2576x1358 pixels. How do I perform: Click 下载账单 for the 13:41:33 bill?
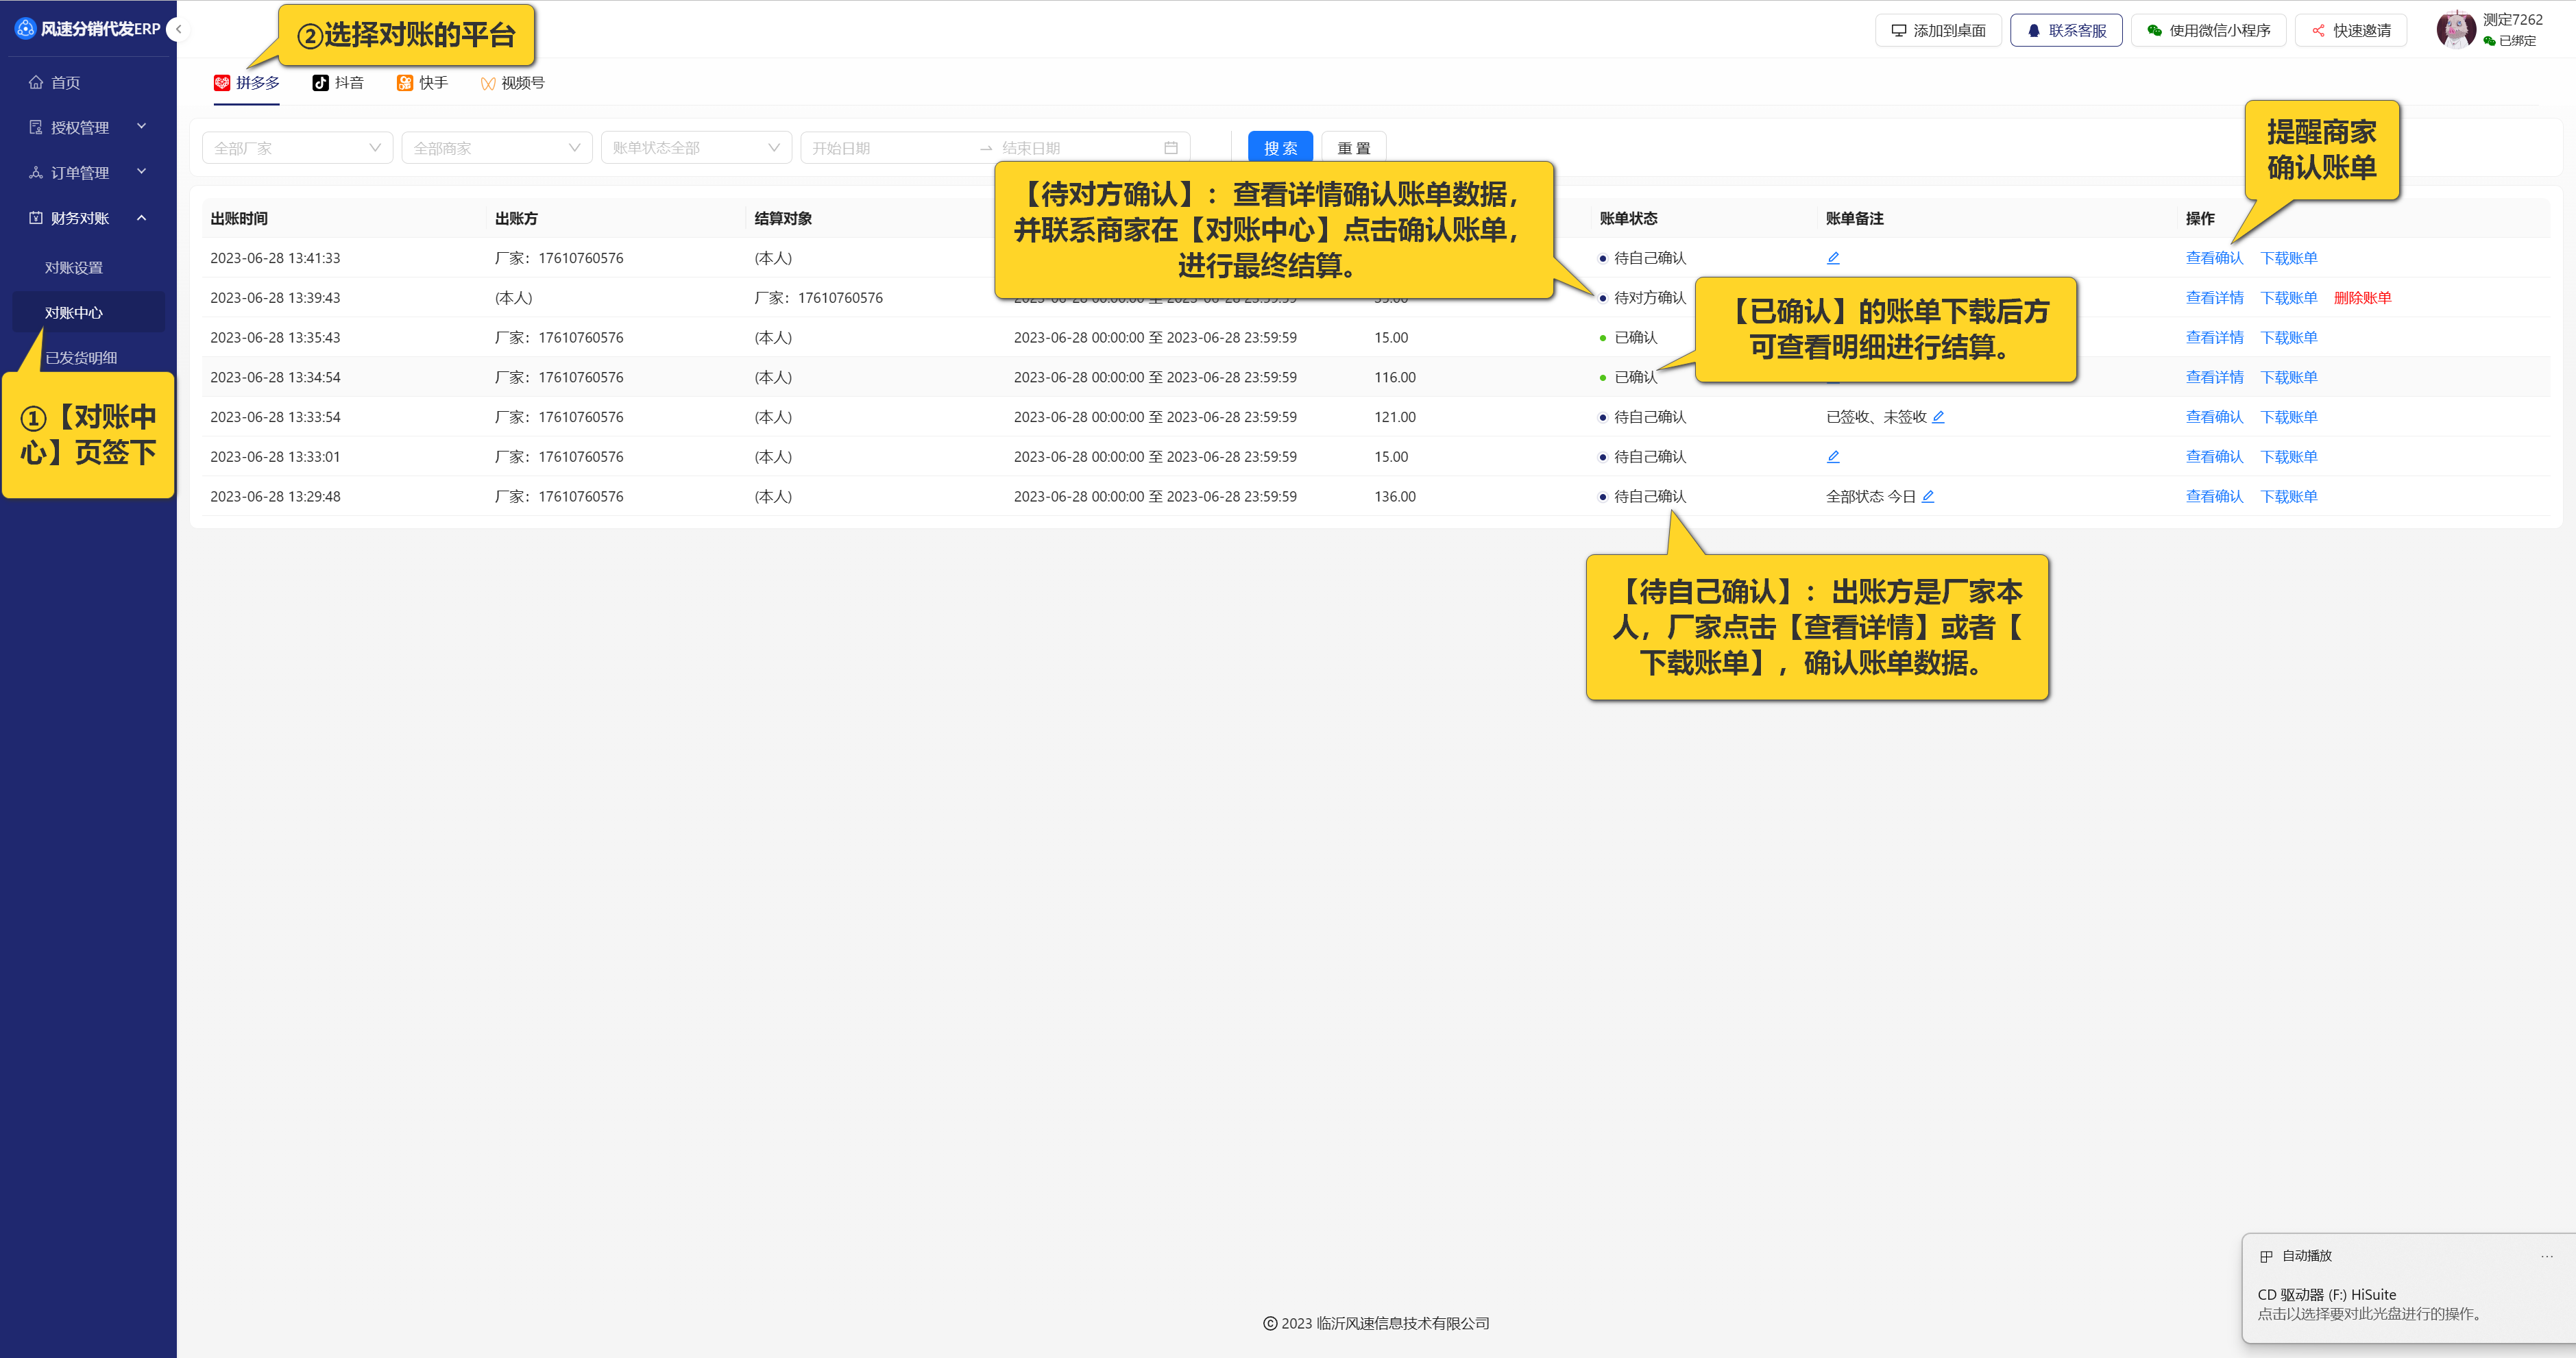tap(2288, 258)
